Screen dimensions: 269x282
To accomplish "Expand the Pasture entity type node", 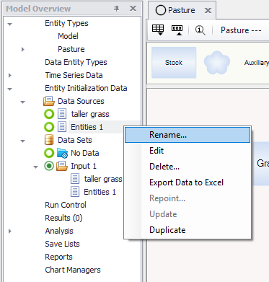I will (x=23, y=50).
